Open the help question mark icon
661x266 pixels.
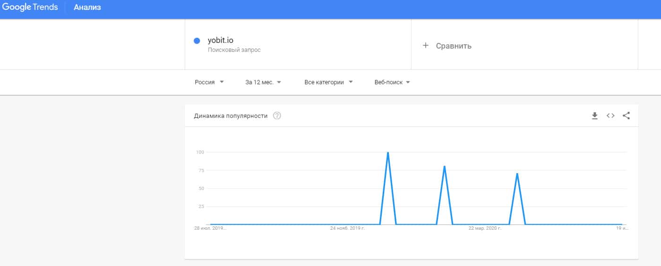pyautogui.click(x=277, y=116)
